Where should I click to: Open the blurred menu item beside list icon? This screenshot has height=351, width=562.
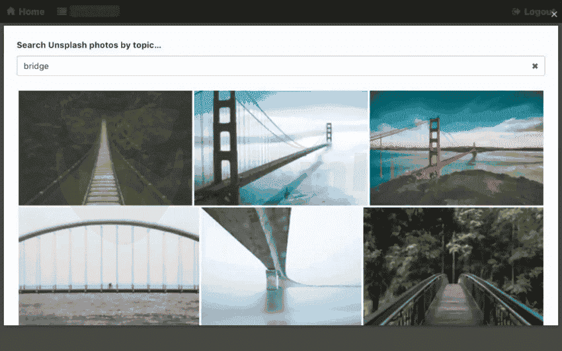point(95,11)
